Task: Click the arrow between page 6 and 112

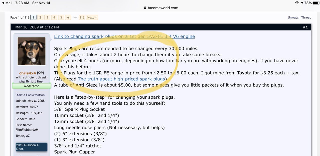Action: [75, 18]
